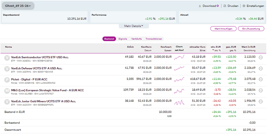Image resolution: width=267 pixels, height=136 pixels.
Task: Open Einstellungen via the gear icon
Action: (x=244, y=6)
